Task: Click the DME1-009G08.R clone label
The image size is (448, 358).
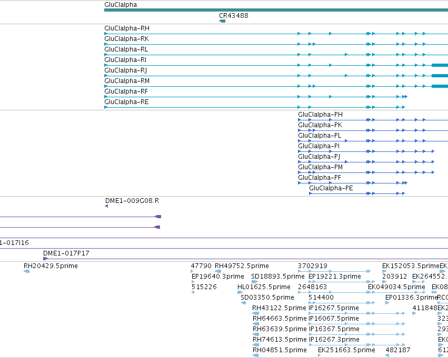Action: pyautogui.click(x=132, y=201)
